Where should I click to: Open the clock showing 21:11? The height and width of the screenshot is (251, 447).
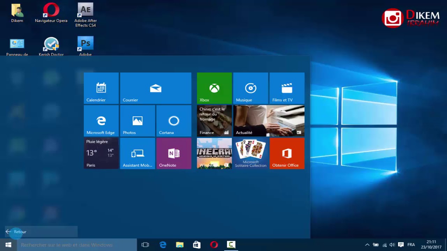point(431,245)
